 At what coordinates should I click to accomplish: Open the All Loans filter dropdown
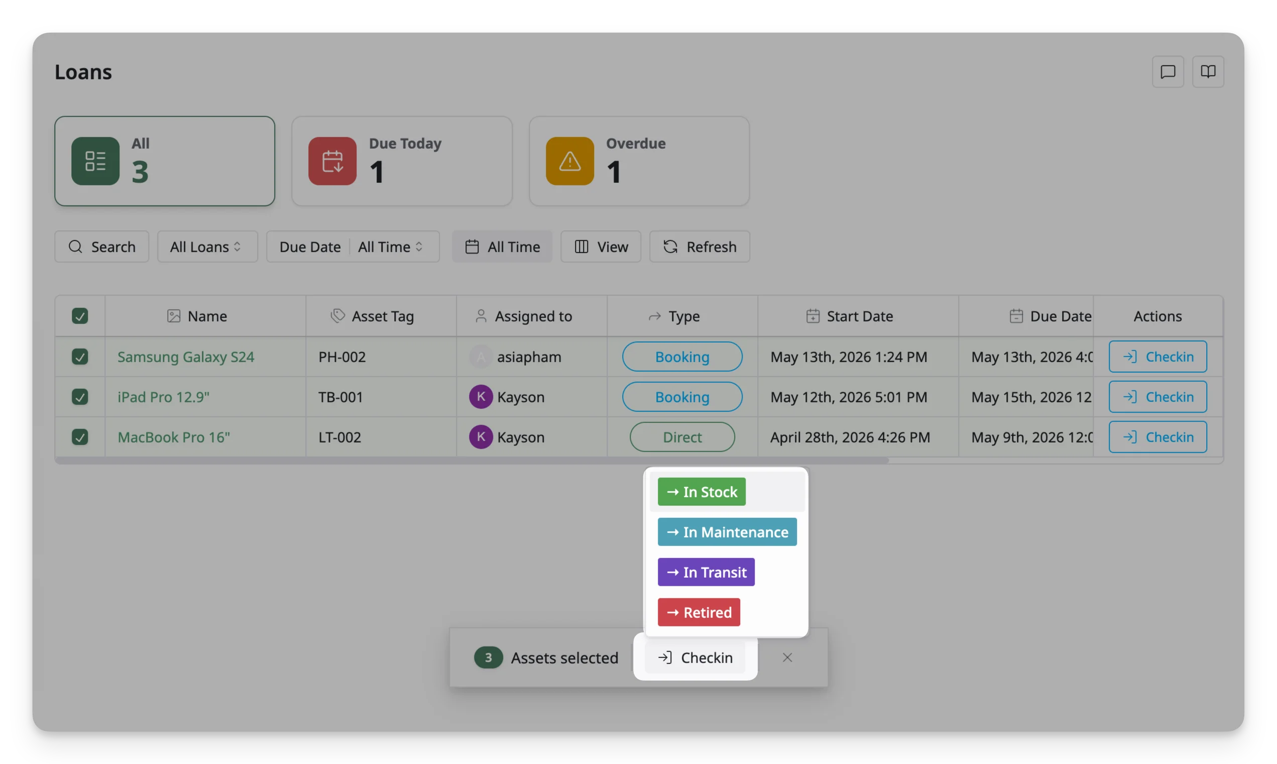[207, 247]
